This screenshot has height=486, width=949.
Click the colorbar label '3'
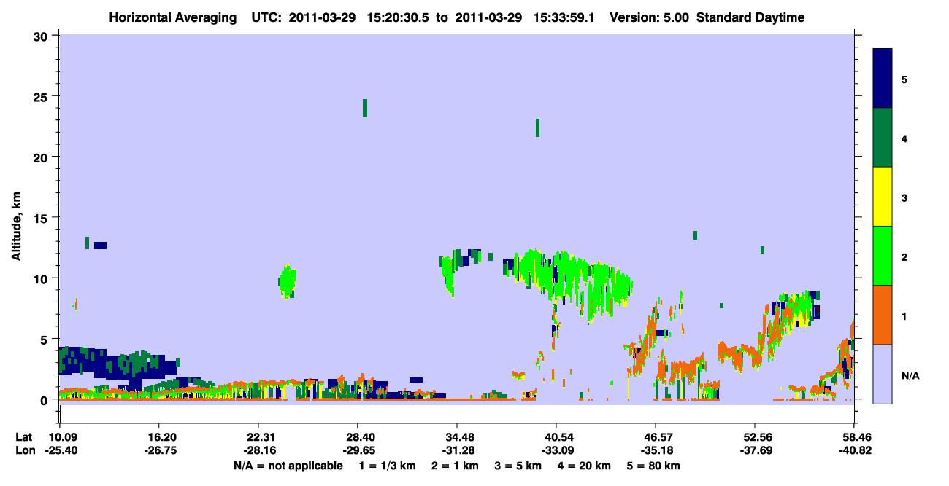904,197
